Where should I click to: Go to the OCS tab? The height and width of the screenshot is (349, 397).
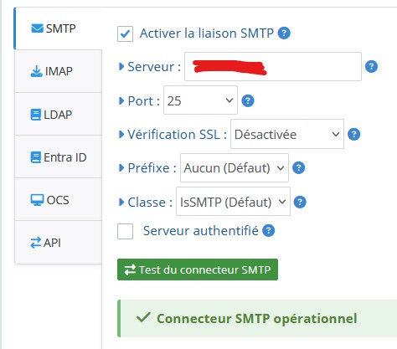click(58, 200)
